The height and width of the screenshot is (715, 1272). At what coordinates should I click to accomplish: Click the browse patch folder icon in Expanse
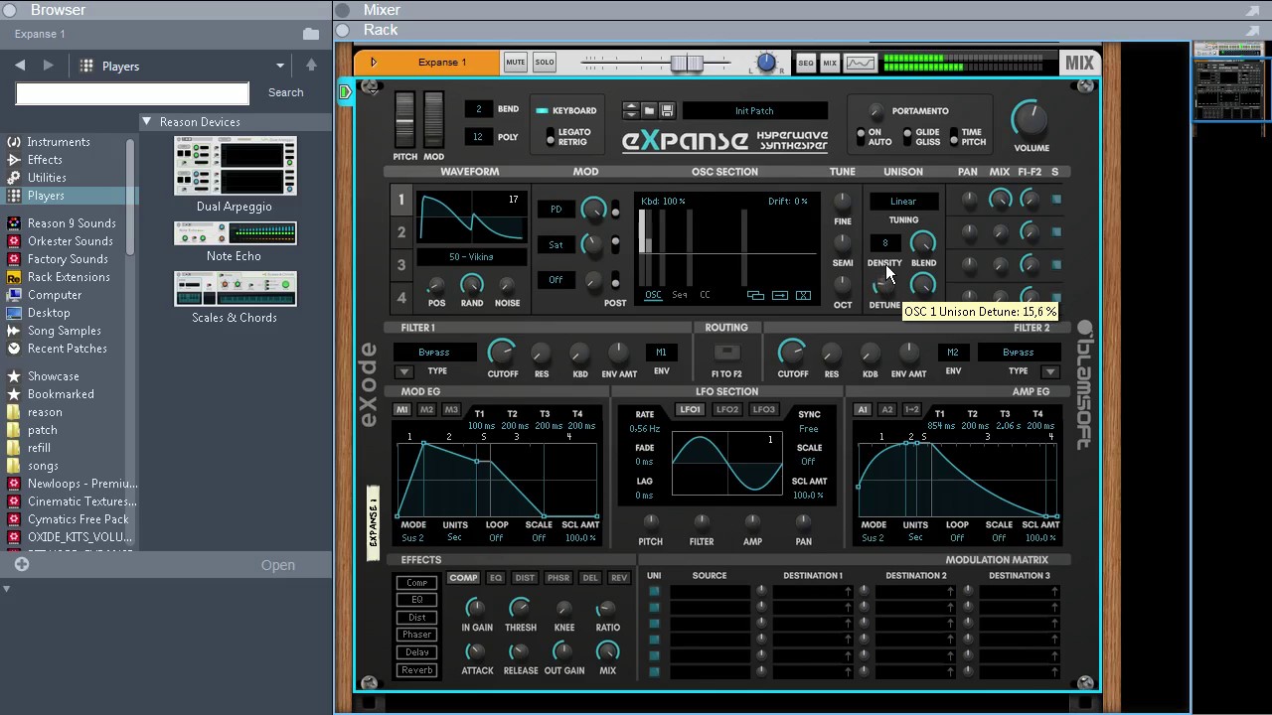tap(649, 110)
